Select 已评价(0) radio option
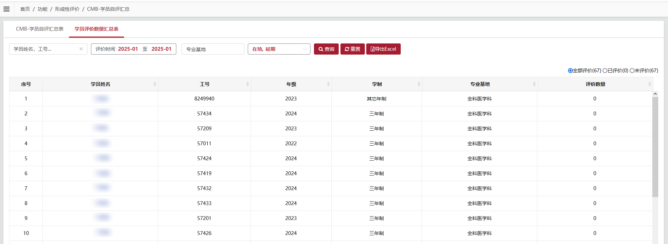The width and height of the screenshot is (668, 244). pyautogui.click(x=605, y=71)
